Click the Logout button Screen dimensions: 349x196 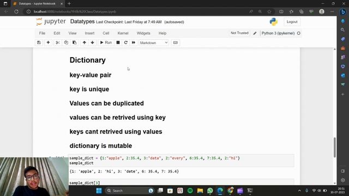pyautogui.click(x=292, y=22)
